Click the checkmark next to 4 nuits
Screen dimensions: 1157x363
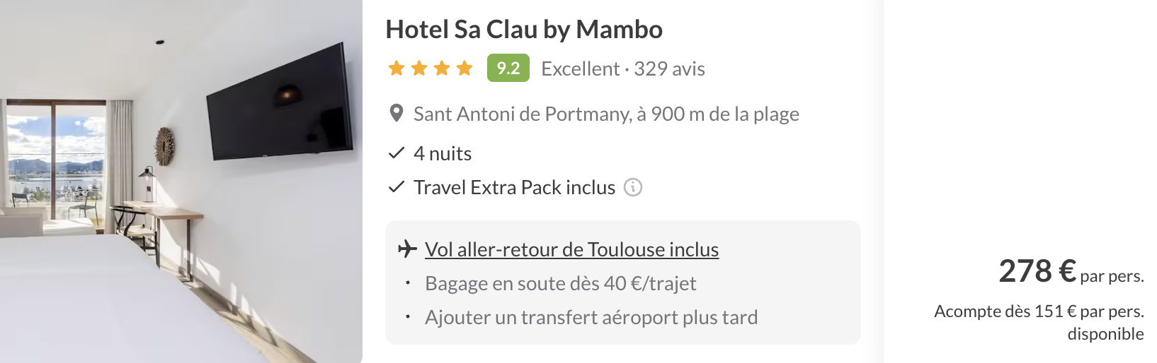[x=397, y=153]
